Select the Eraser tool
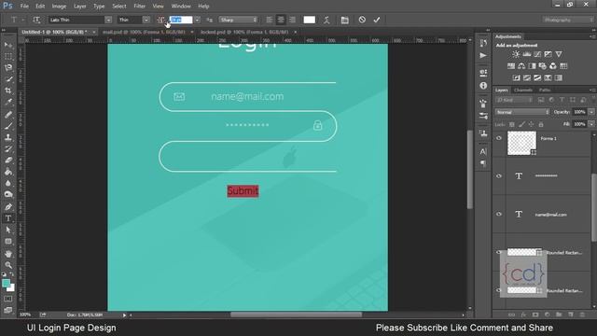This screenshot has width=597, height=336. (8, 160)
